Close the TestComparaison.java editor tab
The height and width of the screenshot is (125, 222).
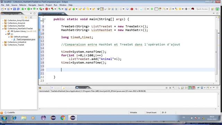pos(63,14)
